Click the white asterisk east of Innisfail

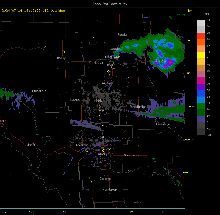(x=128, y=77)
